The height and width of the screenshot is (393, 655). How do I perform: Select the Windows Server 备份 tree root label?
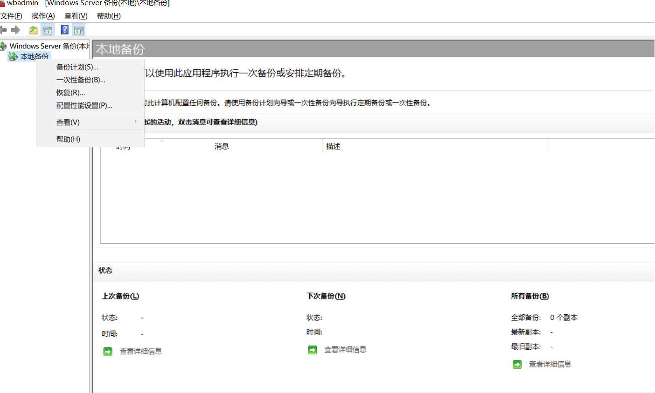[x=49, y=46]
